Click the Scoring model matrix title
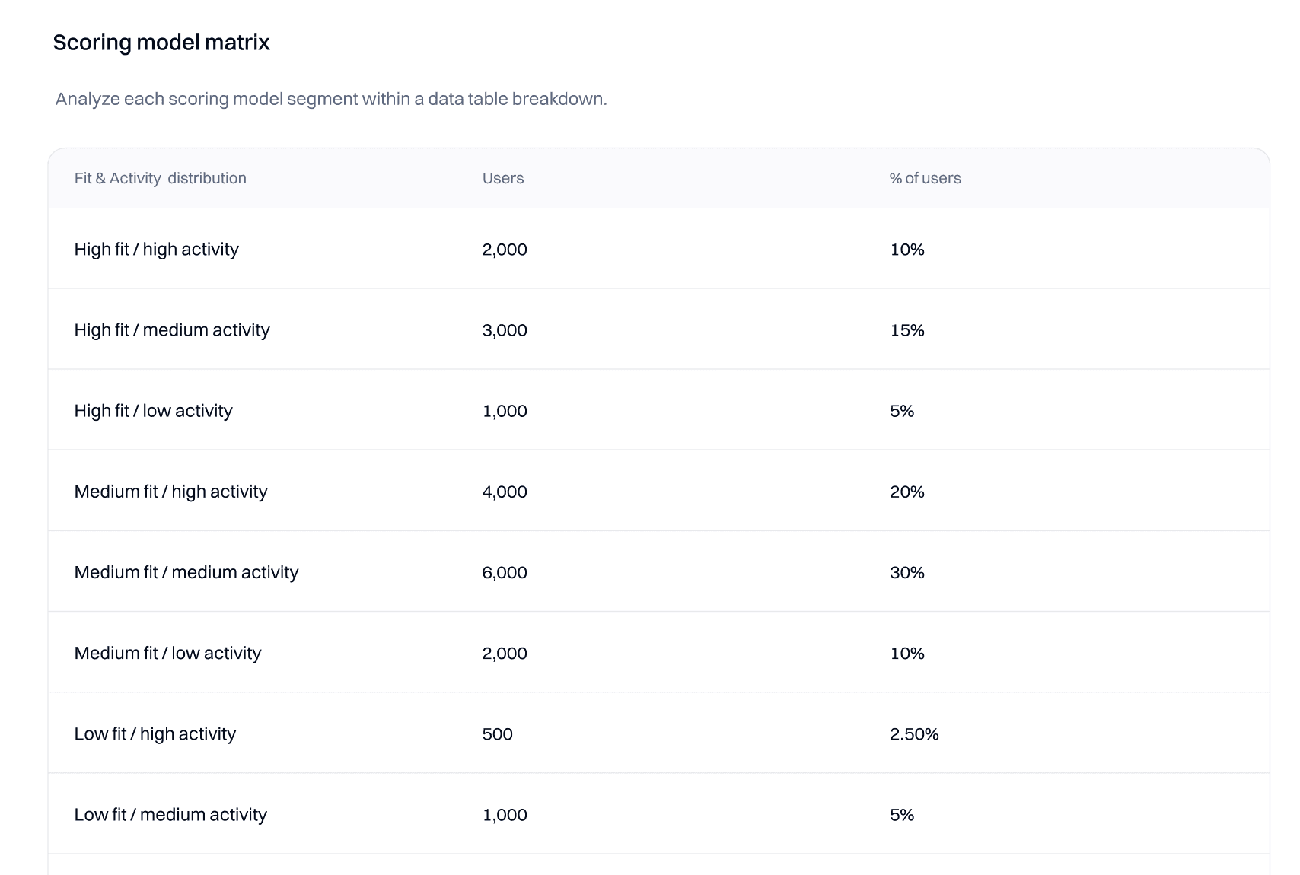 coord(161,43)
